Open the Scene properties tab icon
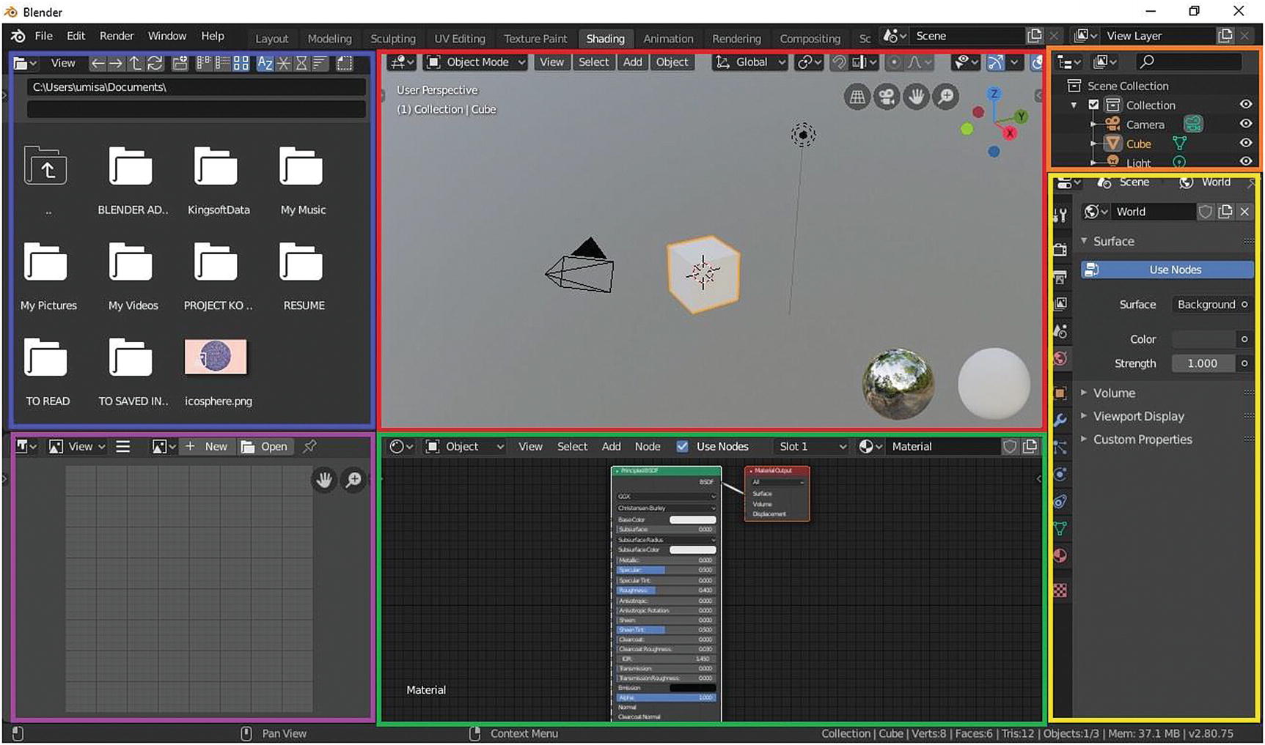This screenshot has height=745, width=1265. pos(1060,331)
